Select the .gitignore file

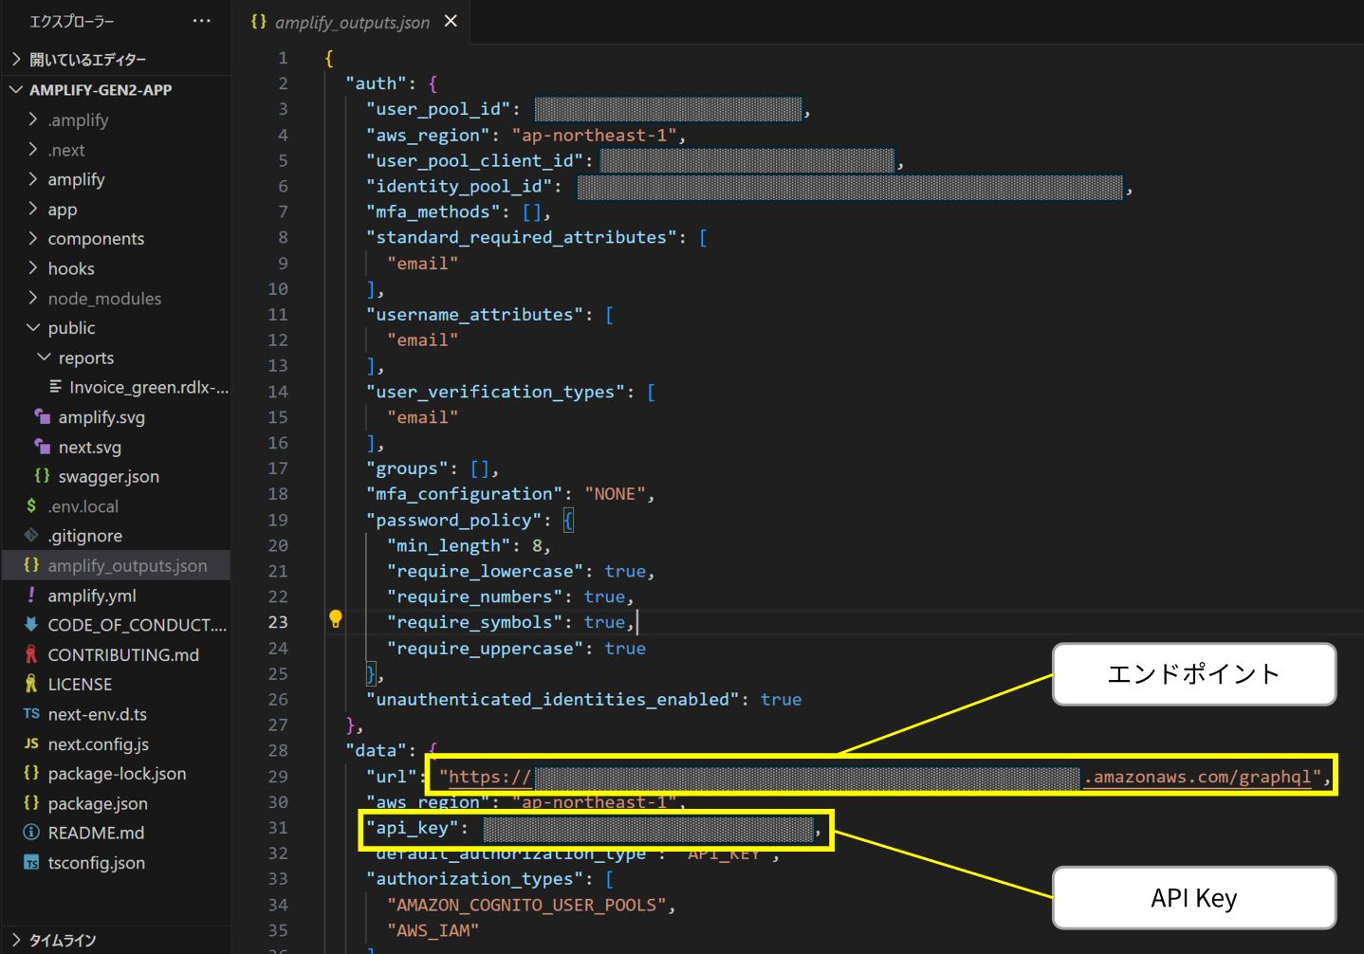(x=85, y=536)
